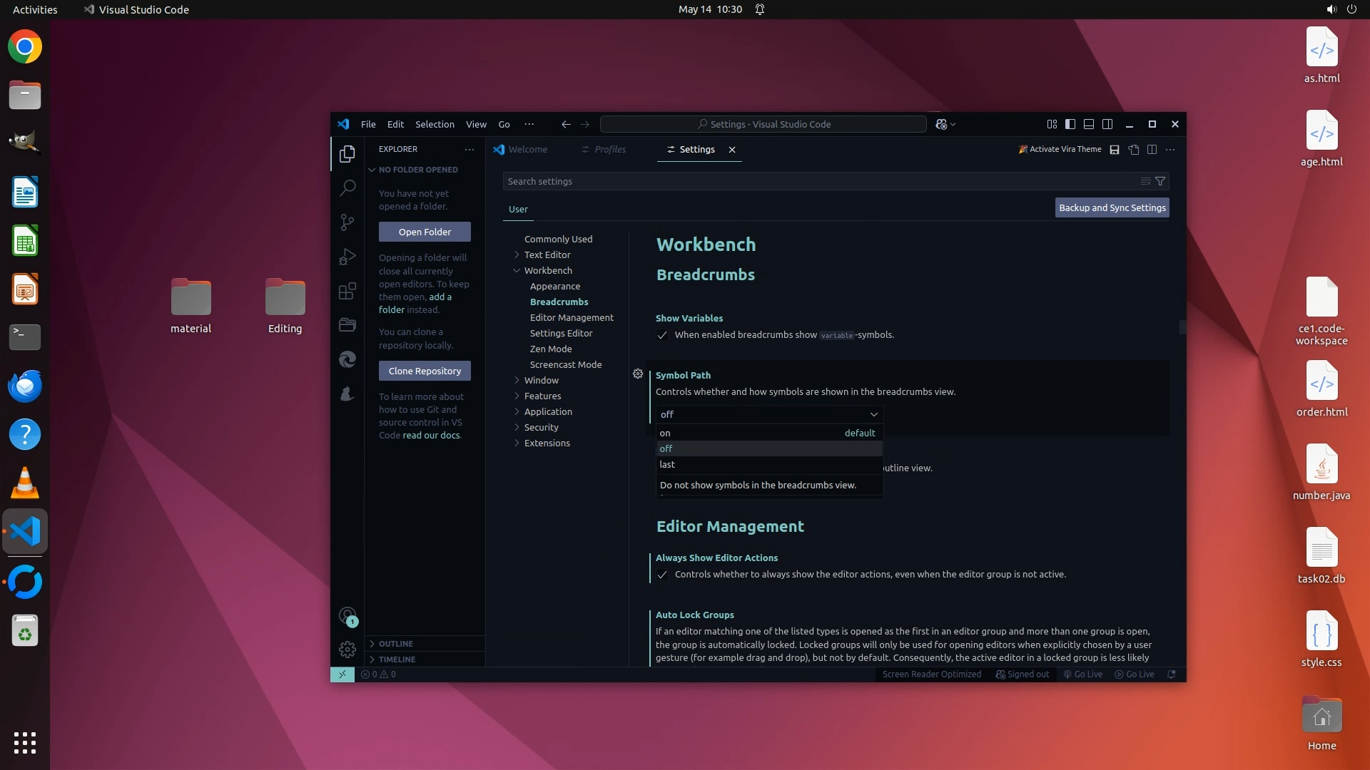The width and height of the screenshot is (1370, 770).
Task: Click the Open Folder button
Action: click(x=425, y=232)
